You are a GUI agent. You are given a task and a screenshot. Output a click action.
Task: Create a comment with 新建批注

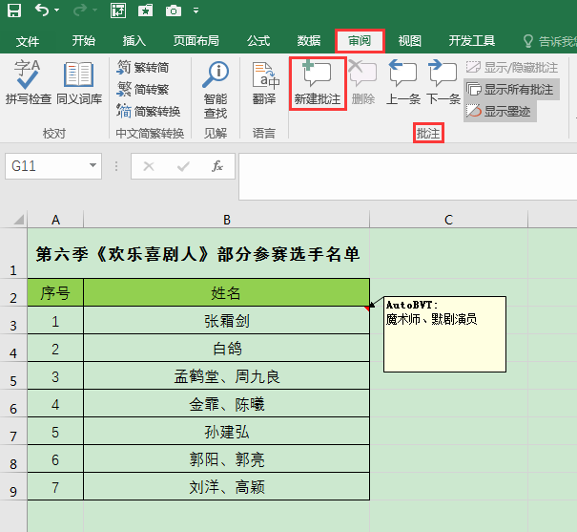pos(318,83)
